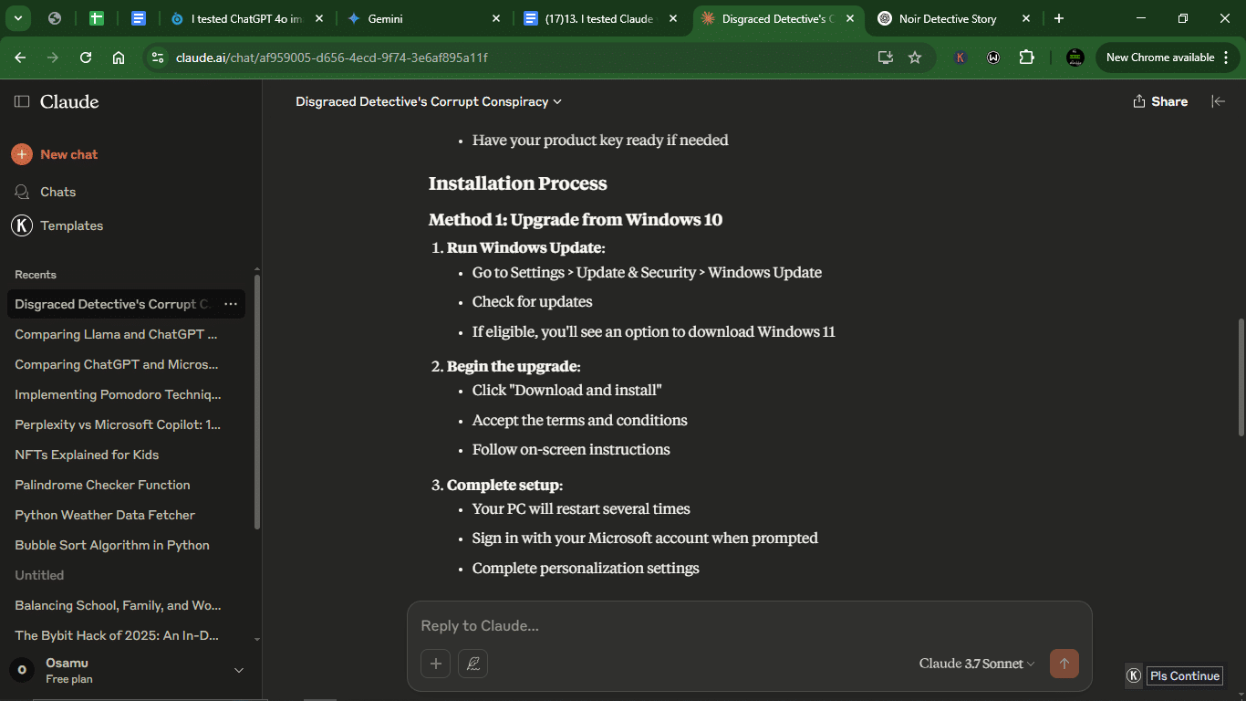1246x701 pixels.
Task: Click the orange New chat plus icon
Action: (22, 154)
